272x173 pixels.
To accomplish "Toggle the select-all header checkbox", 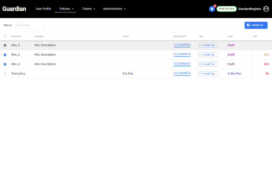I will pyautogui.click(x=5, y=36).
